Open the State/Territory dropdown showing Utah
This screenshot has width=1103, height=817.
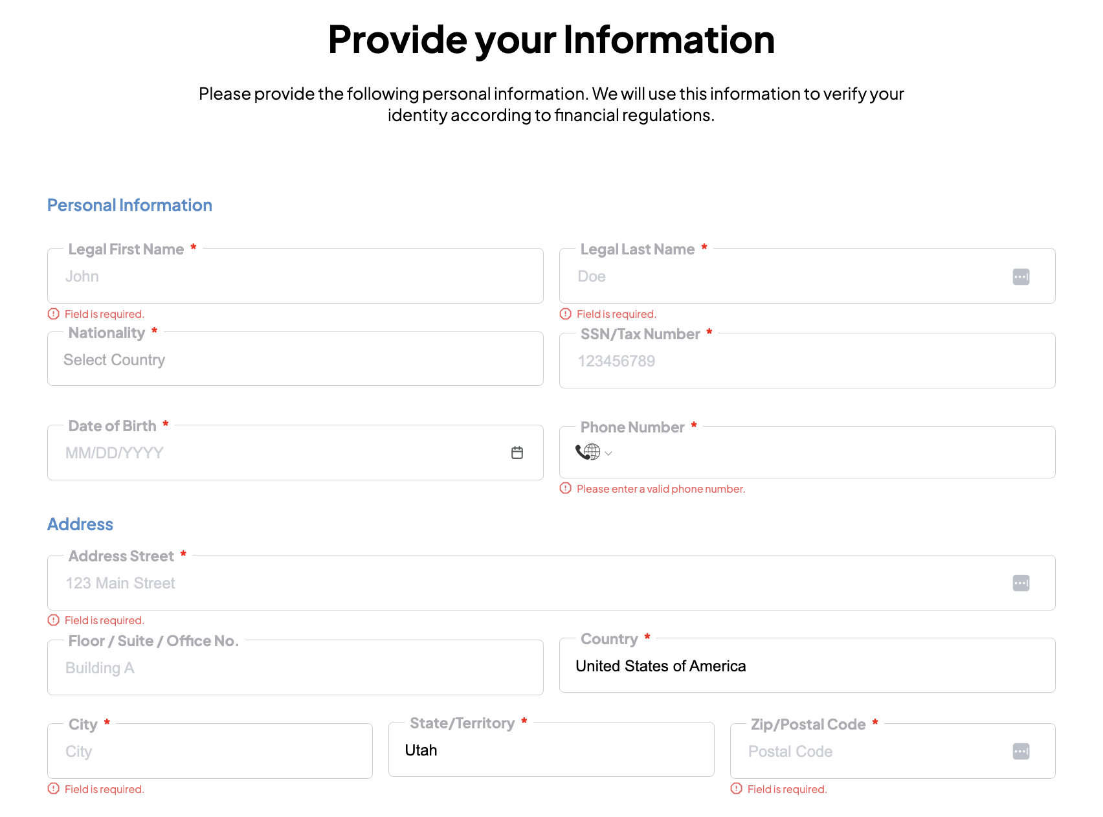tap(551, 750)
